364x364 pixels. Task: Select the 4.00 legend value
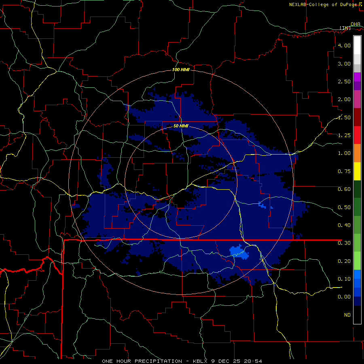click(x=344, y=45)
